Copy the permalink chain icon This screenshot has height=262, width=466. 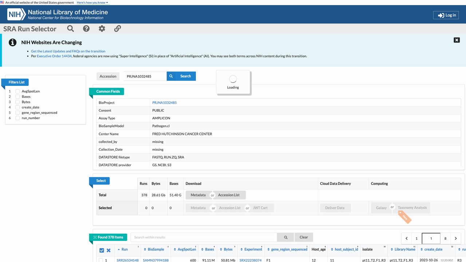[x=118, y=28]
